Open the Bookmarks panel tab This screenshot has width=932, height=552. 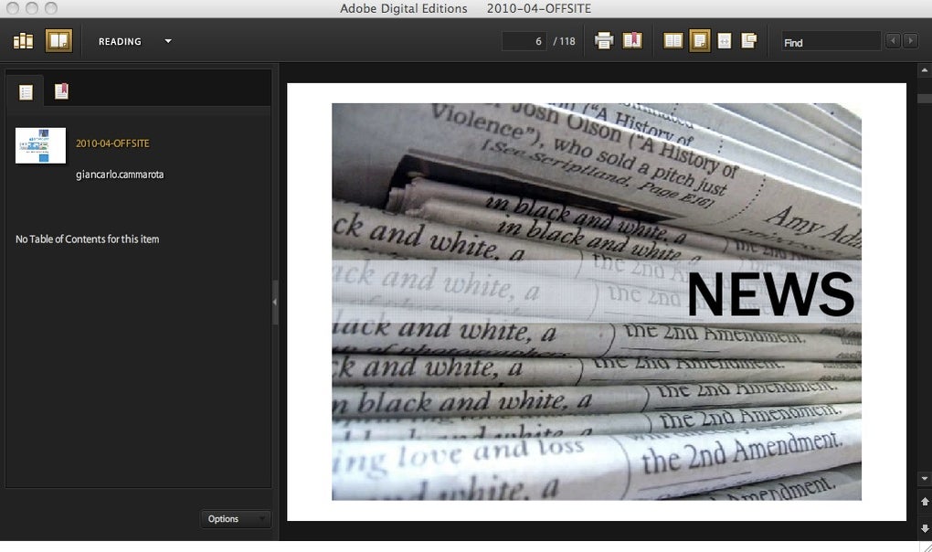pyautogui.click(x=61, y=90)
